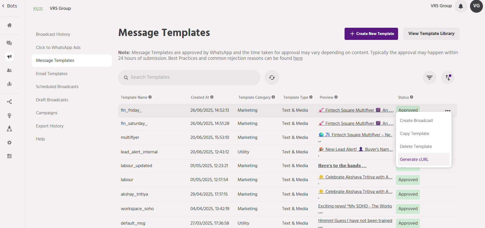Viewport: 485px width, 228px height.
Task: Select Delete Template menu option
Action: point(416,146)
